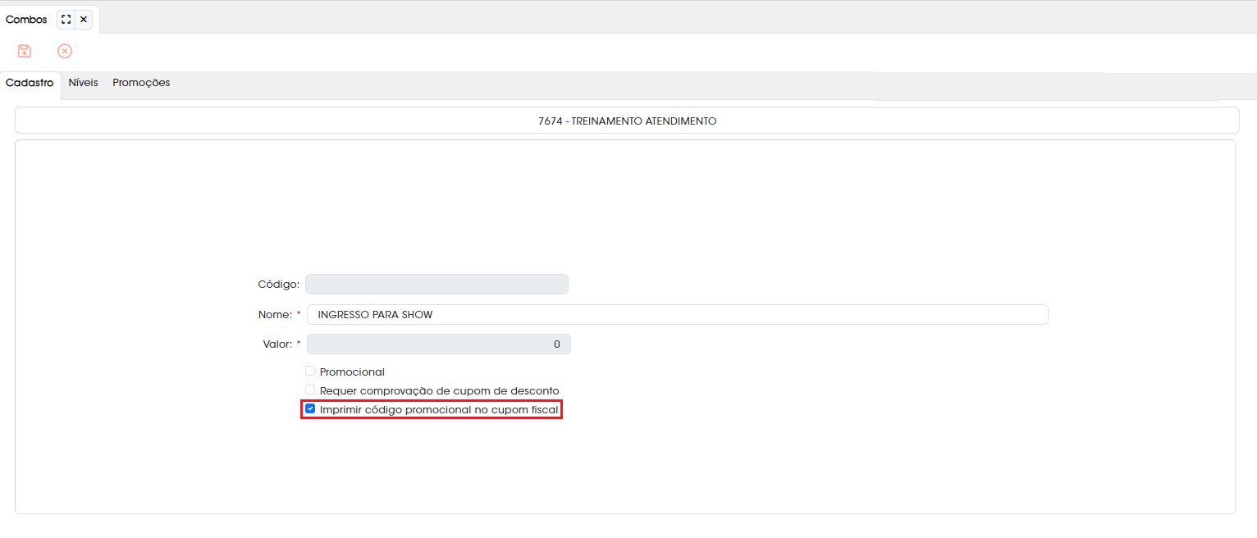Viewport: 1257px width, 538px height.
Task: Click the Nome: label
Action: pyautogui.click(x=275, y=315)
